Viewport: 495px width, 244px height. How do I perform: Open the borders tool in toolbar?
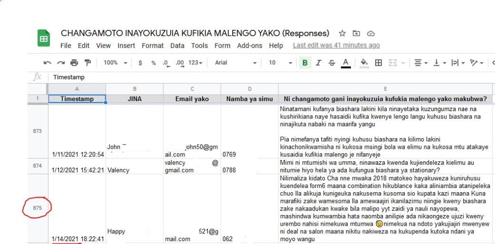[x=379, y=63]
